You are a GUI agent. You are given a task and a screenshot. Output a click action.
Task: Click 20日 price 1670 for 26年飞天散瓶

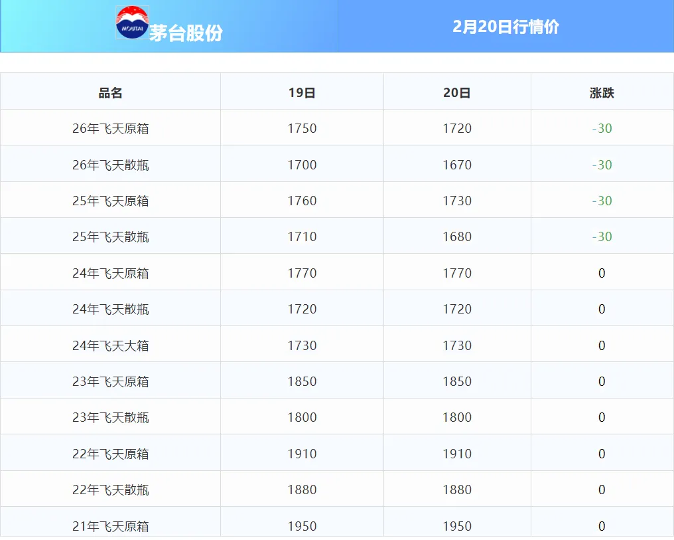click(457, 165)
